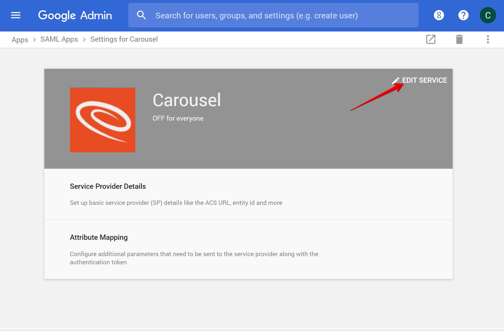The width and height of the screenshot is (504, 331).
Task: Go to Apps breadcrumb
Action: 20,40
